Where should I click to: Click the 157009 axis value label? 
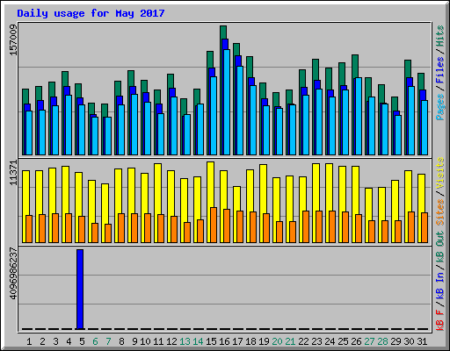click(x=13, y=39)
